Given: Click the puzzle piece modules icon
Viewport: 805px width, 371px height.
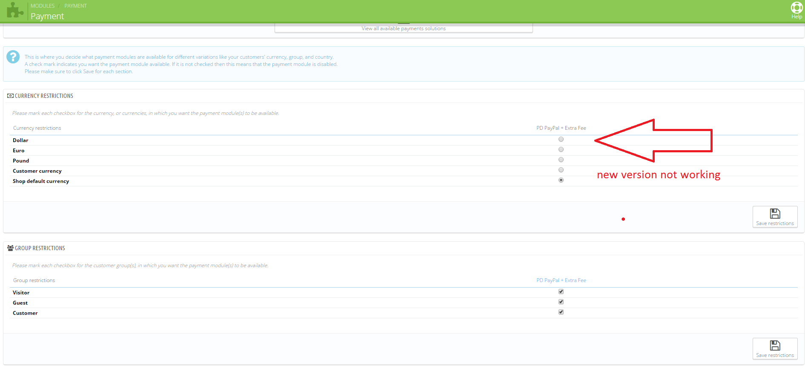Looking at the screenshot, I should pos(15,11).
